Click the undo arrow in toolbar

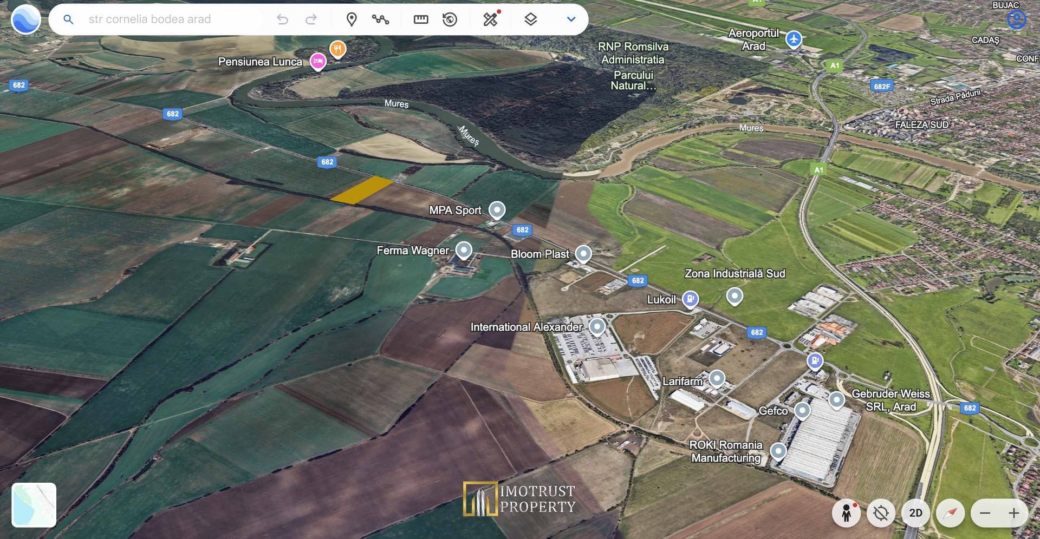pos(282,19)
